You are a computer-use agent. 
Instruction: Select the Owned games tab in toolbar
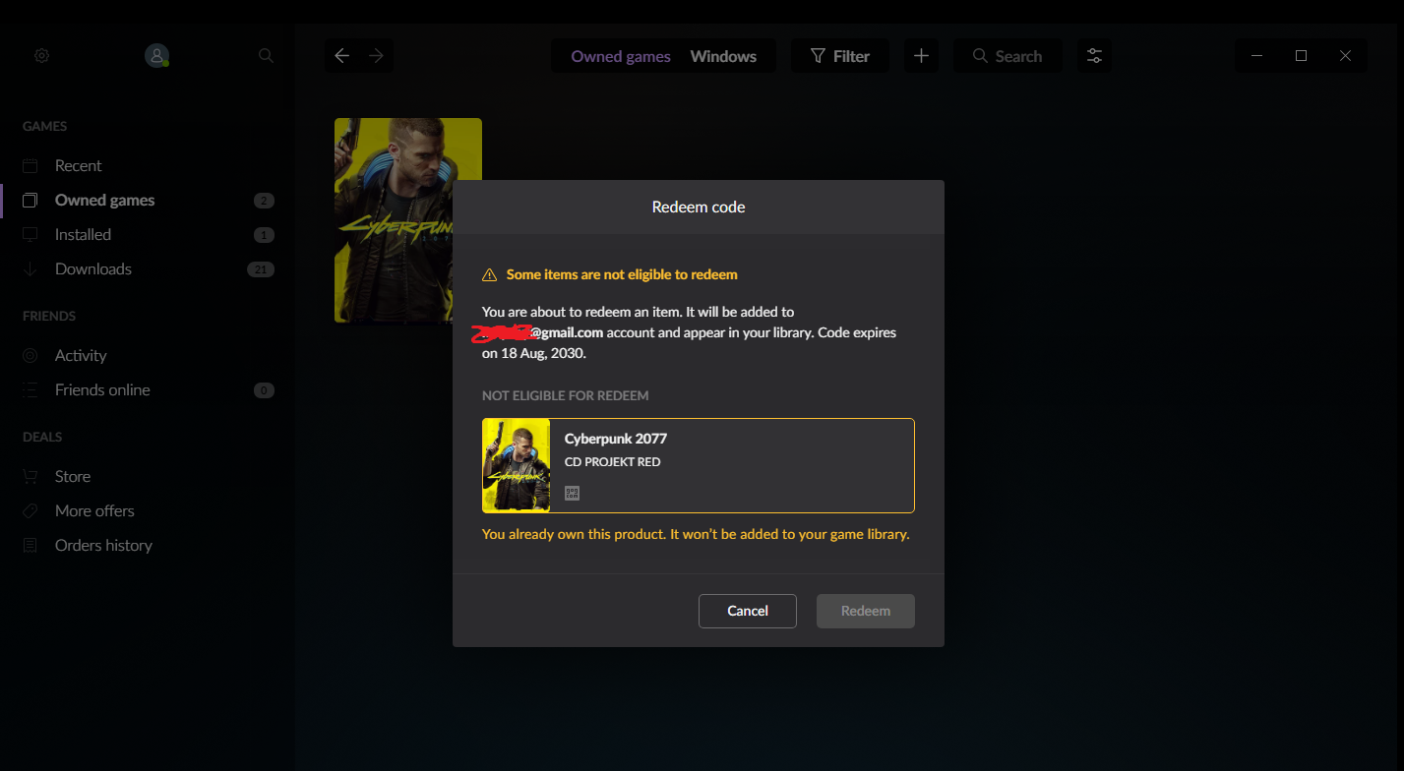[x=621, y=56]
